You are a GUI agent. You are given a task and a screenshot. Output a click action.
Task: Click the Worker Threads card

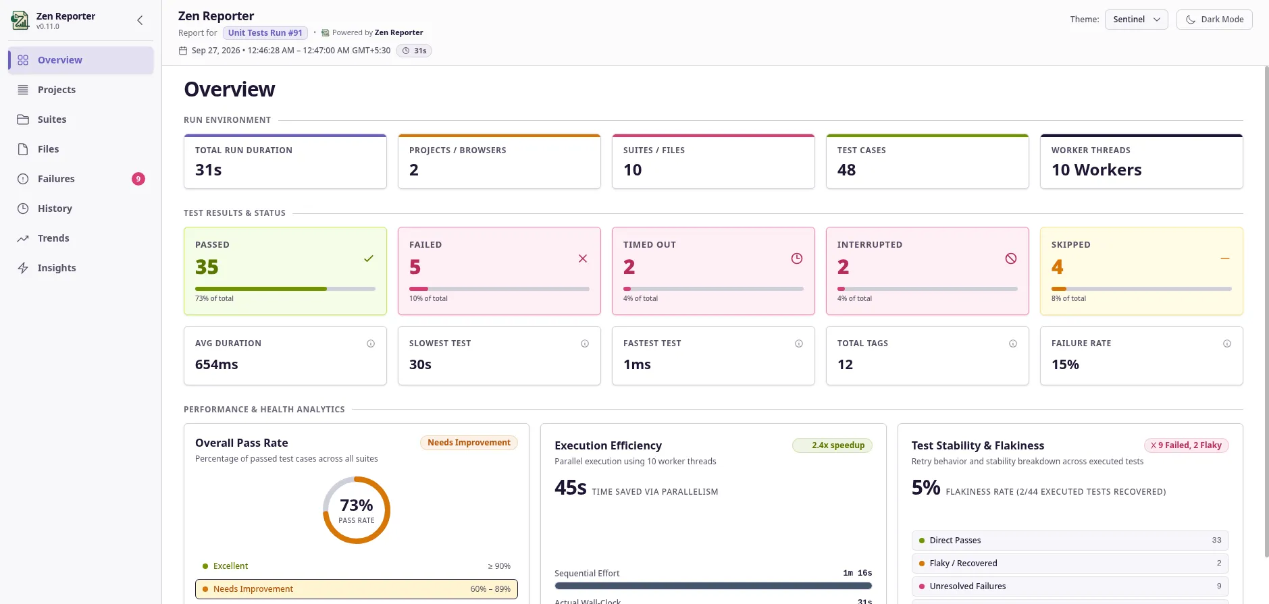1141,162
